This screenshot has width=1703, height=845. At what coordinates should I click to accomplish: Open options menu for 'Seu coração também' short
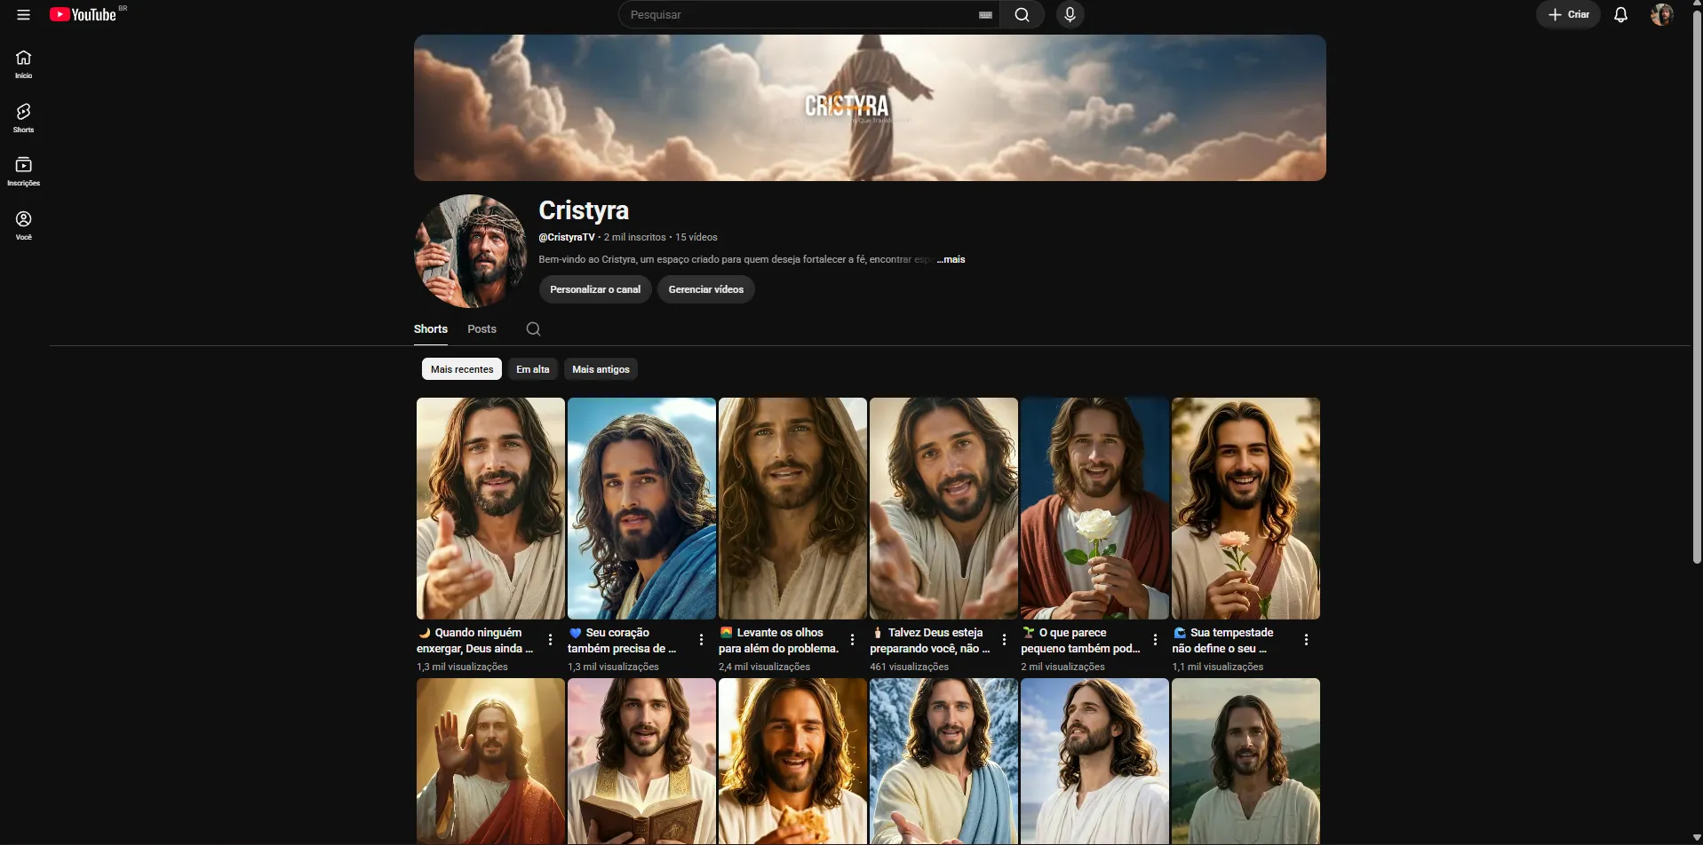click(702, 640)
